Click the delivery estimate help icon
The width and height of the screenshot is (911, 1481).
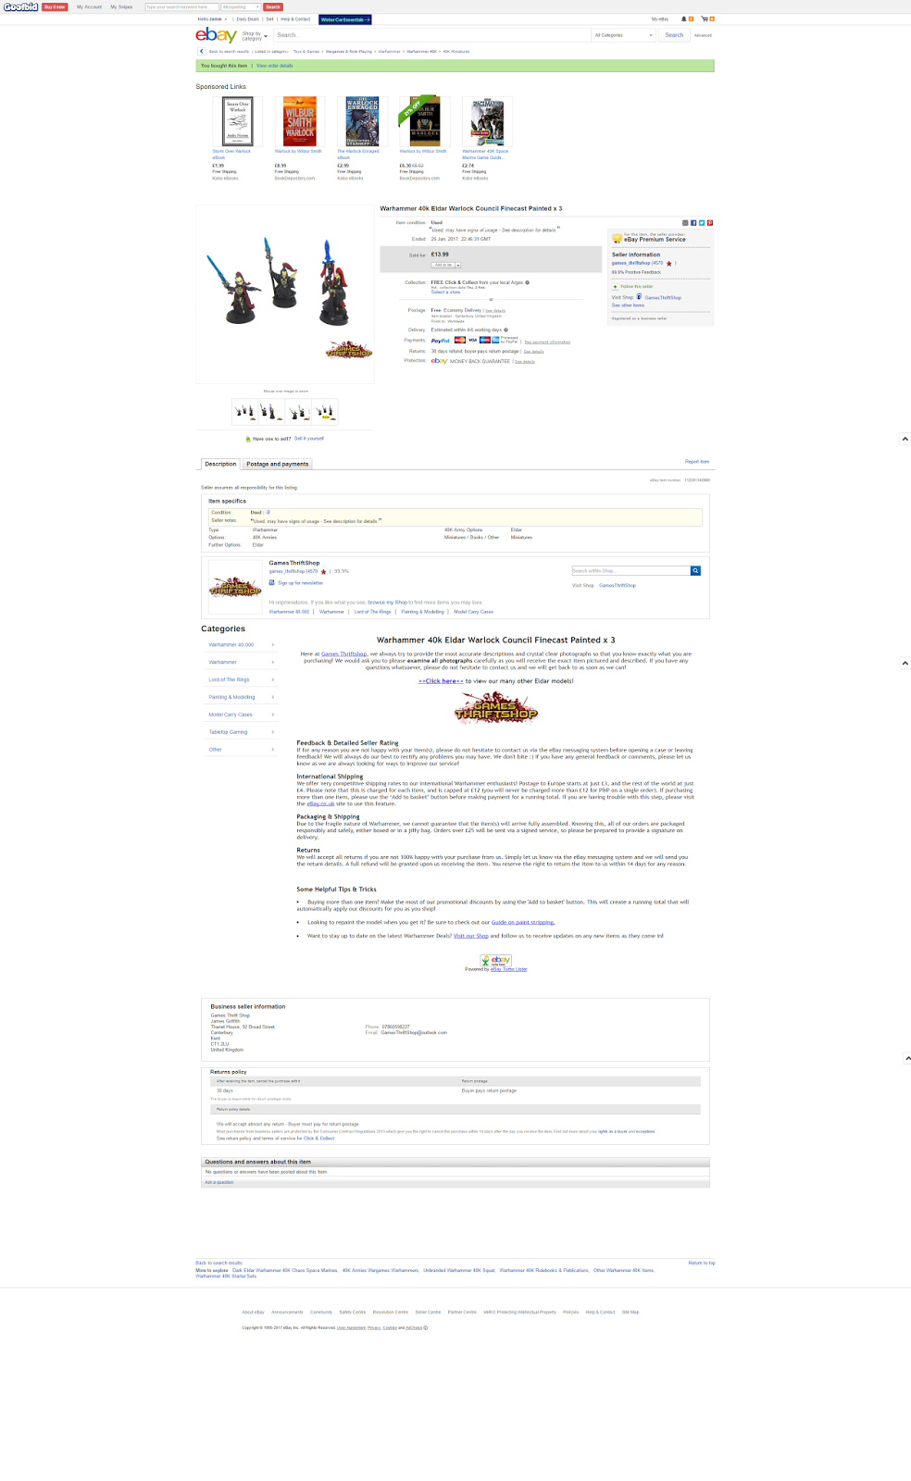[505, 330]
